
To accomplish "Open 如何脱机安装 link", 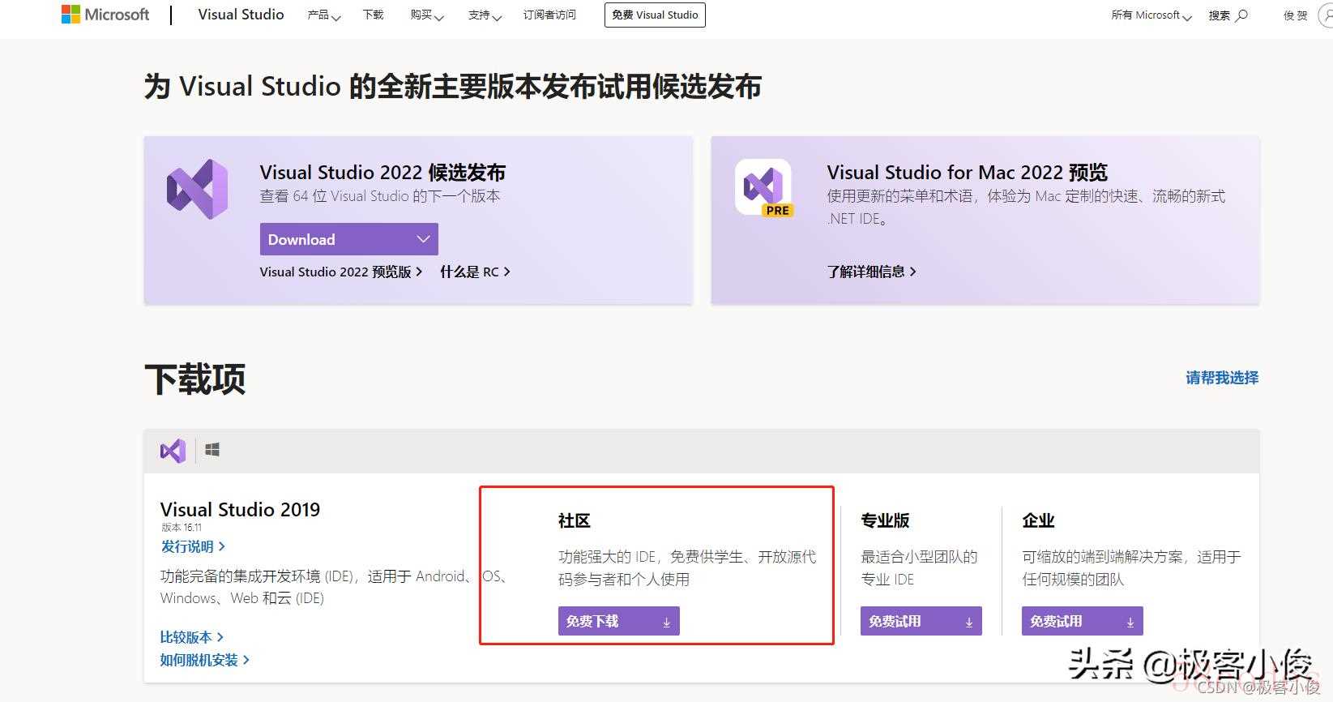I will (x=205, y=660).
